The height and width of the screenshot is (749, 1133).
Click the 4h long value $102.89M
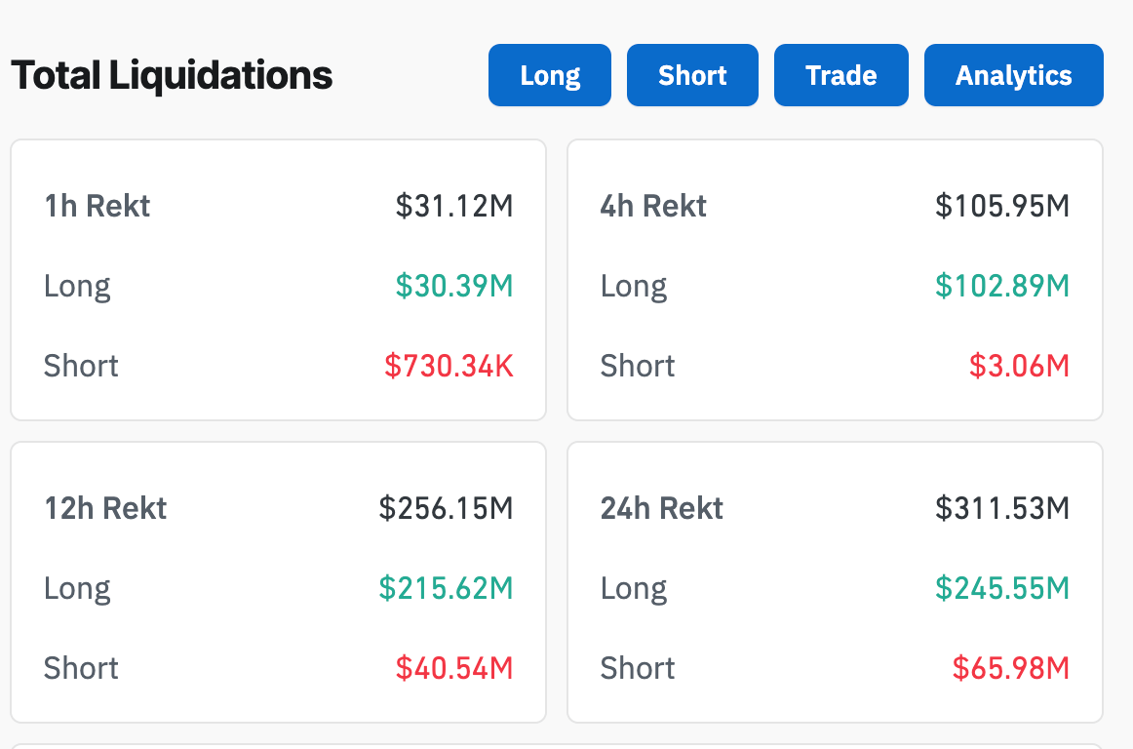[1002, 286]
